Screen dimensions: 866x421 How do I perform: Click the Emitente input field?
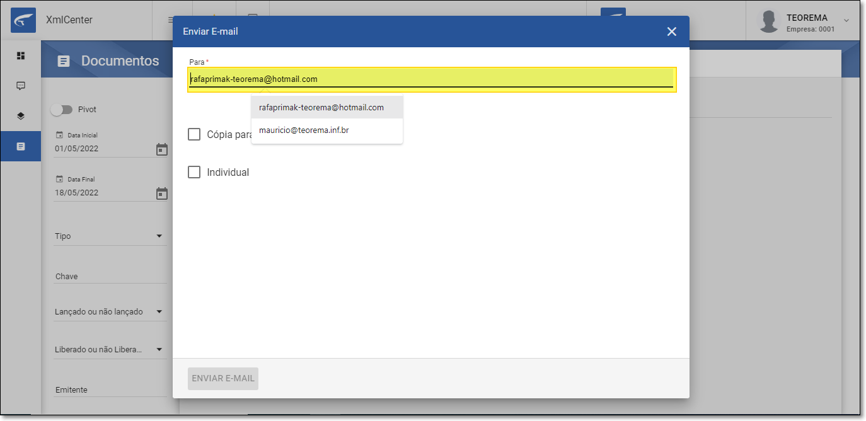pyautogui.click(x=110, y=389)
